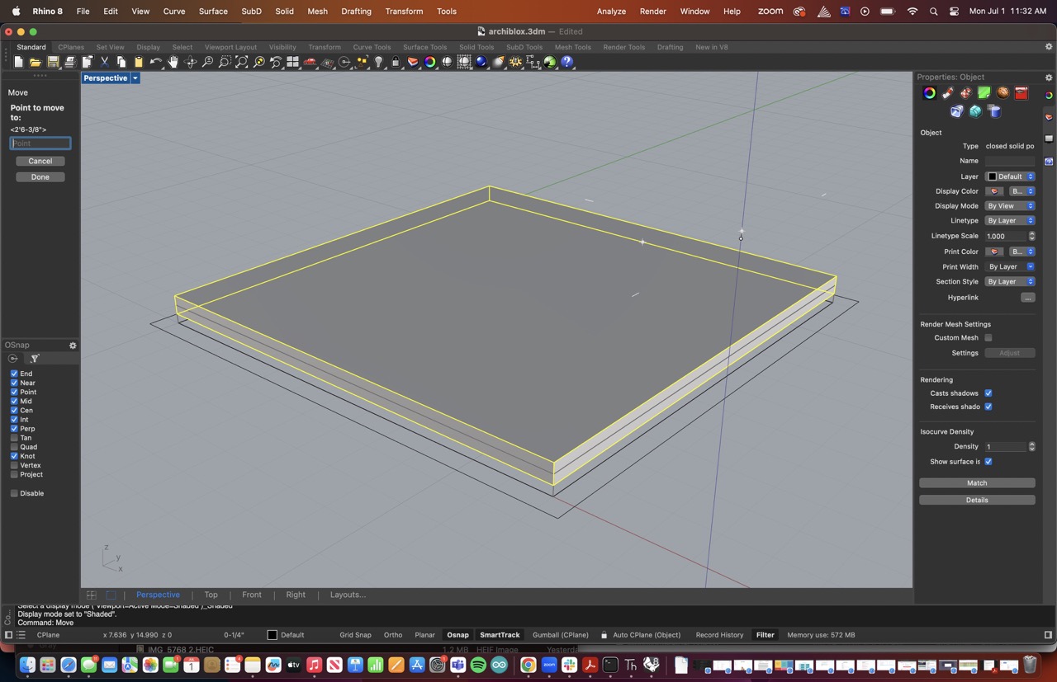The width and height of the screenshot is (1057, 682).
Task: Click the Point input field
Action: click(x=40, y=143)
